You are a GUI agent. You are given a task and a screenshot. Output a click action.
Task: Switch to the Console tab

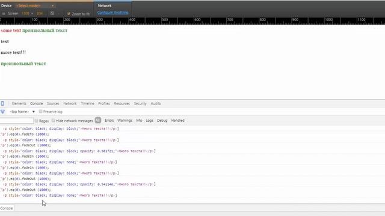pos(36,103)
